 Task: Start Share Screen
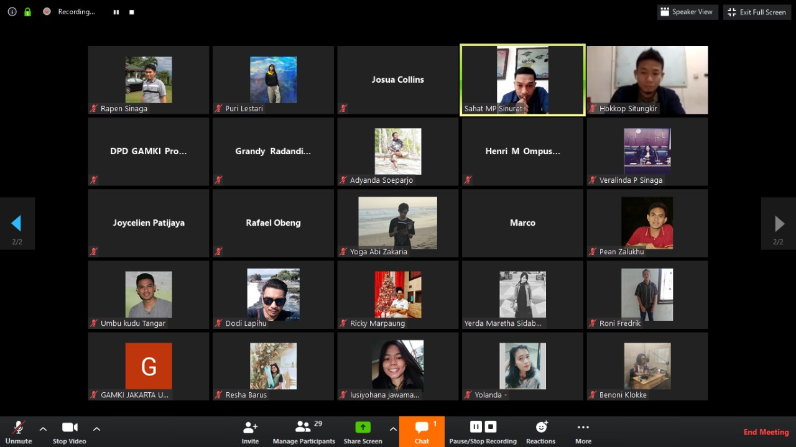[x=363, y=432]
